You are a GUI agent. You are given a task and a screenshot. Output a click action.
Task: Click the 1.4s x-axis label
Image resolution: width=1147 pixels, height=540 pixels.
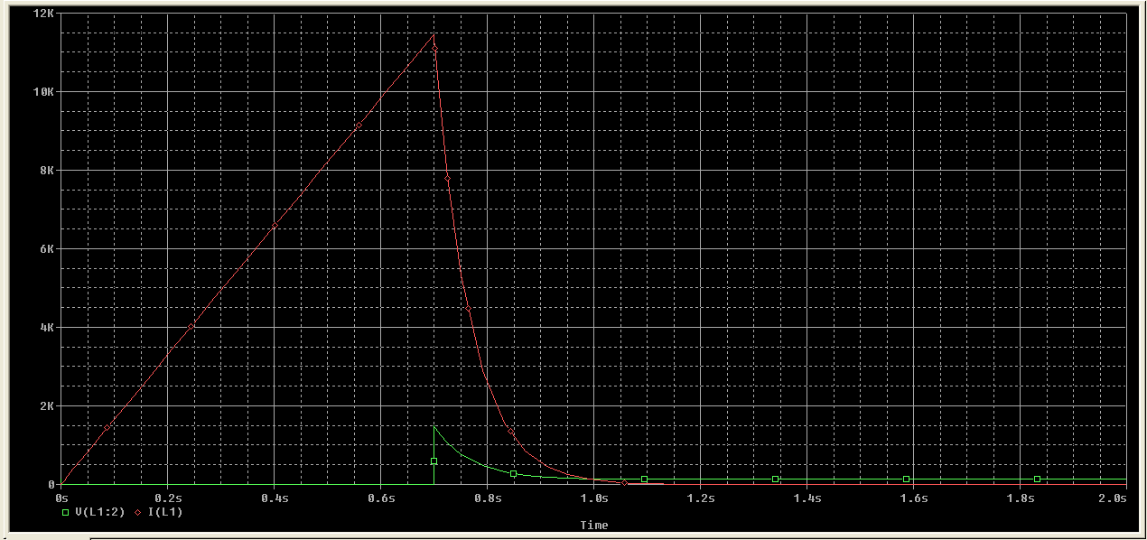pos(807,498)
